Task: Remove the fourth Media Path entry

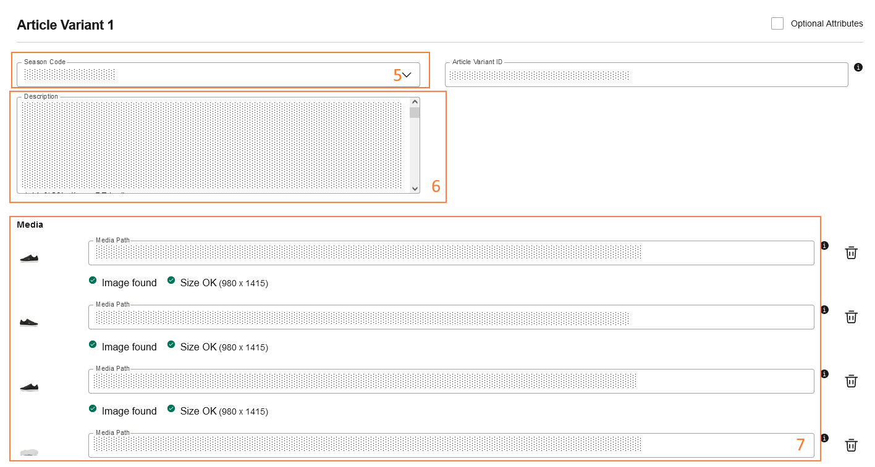Action: [x=851, y=445]
